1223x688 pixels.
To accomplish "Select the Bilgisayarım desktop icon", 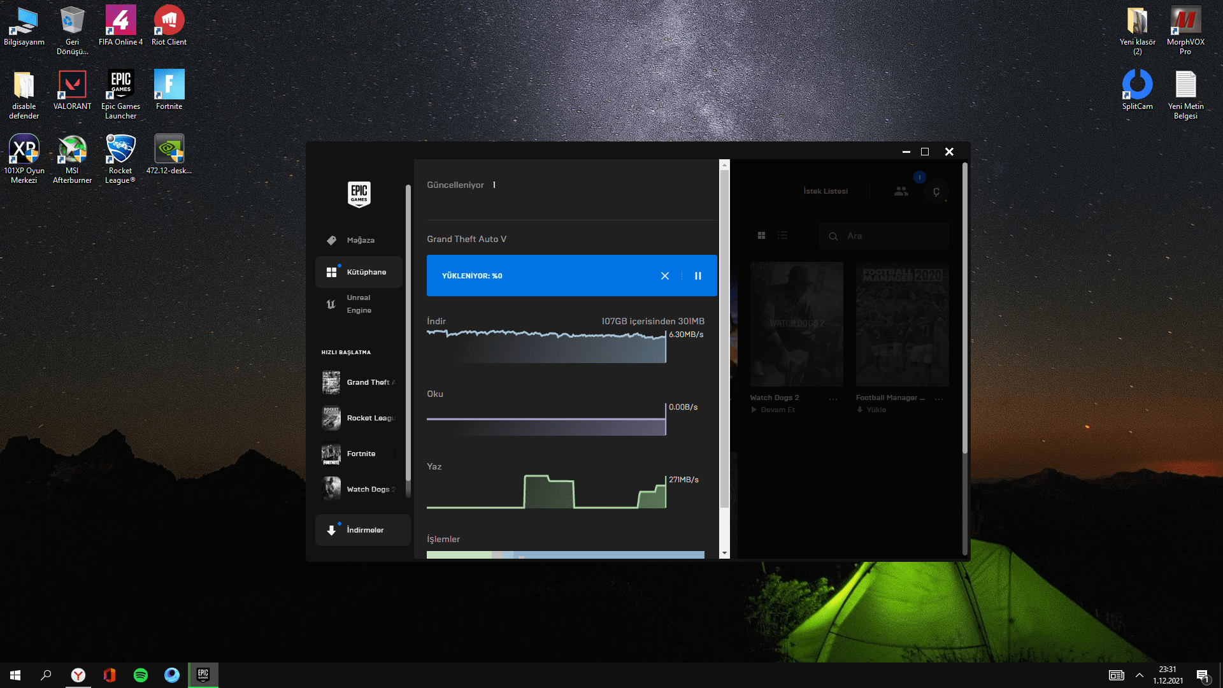I will (24, 27).
